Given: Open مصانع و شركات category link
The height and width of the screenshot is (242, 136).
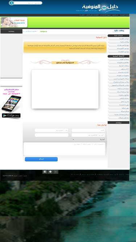Looking at the screenshot, I should tap(119, 118).
